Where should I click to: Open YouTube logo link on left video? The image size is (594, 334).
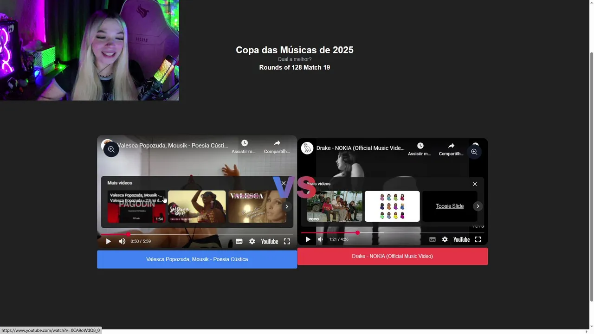(x=270, y=241)
